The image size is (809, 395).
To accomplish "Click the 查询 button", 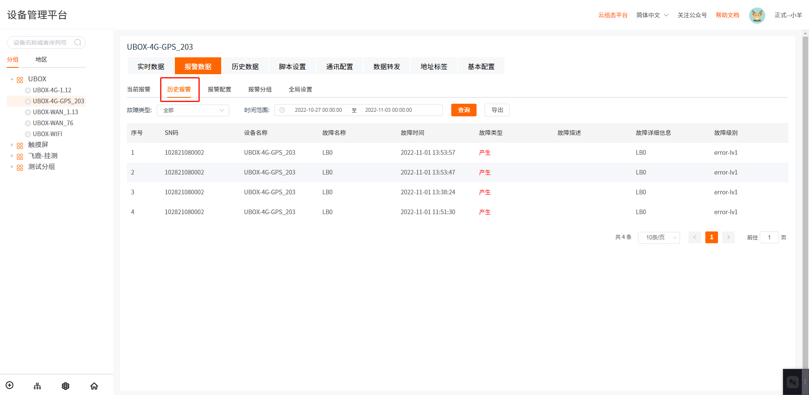I will (464, 110).
